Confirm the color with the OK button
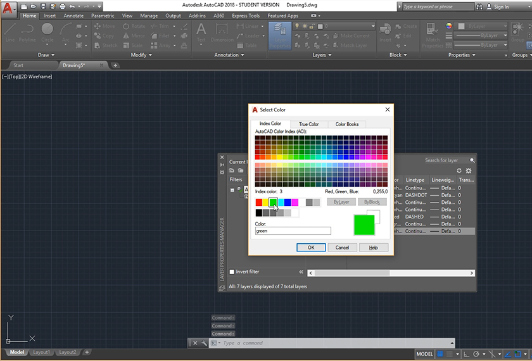 [x=311, y=248]
